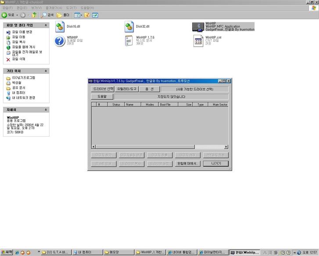Click the WinHIIP MFC Application icon

198,27
